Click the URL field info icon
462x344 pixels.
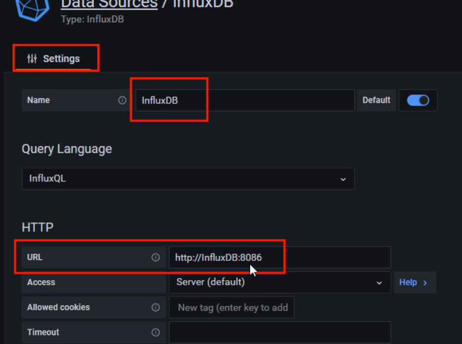156,258
